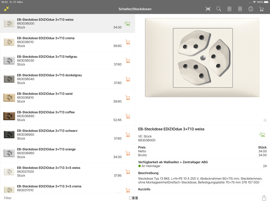This screenshot has width=270, height=203.
Task: Tap green cart icon in detail panel
Action: (262, 134)
